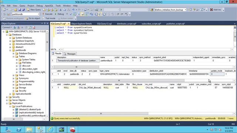Open the Add-ins toolbar button
The width and height of the screenshot is (237, 133).
(x=216, y=10)
